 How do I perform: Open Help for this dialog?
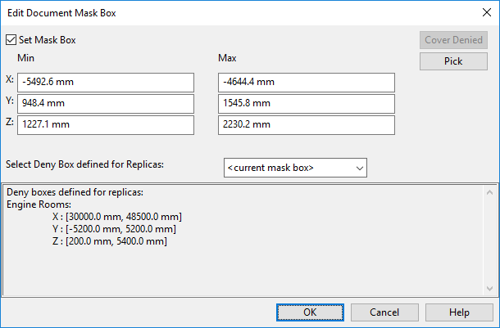[x=459, y=312]
